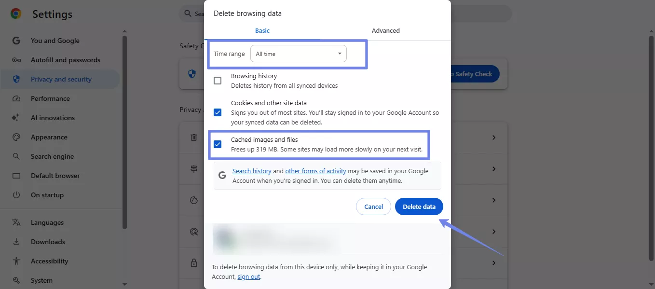655x289 pixels.
Task: Click the On startup power icon
Action: coord(16,195)
